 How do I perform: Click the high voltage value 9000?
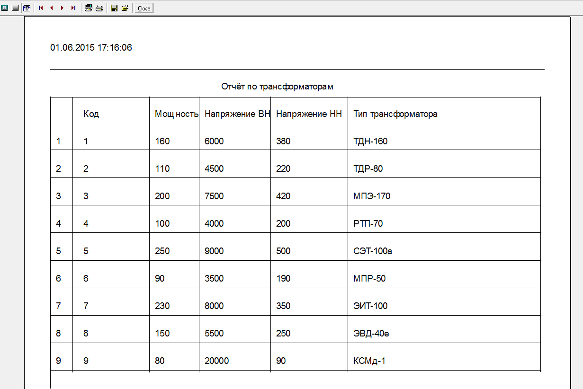214,251
